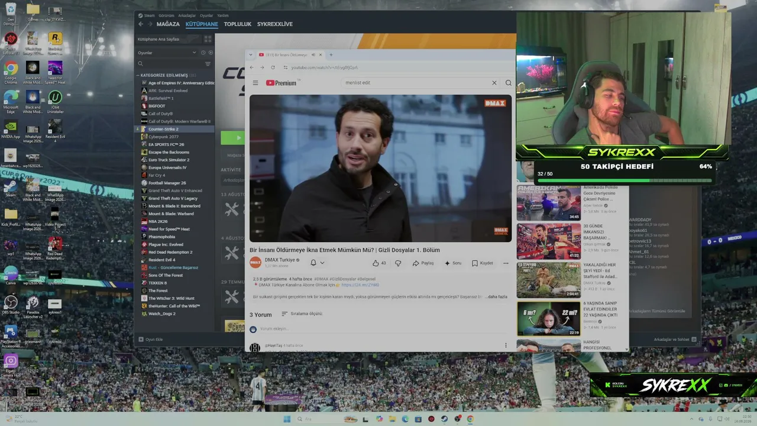
Task: Open YouTube hamburger guide menu
Action: click(x=255, y=83)
